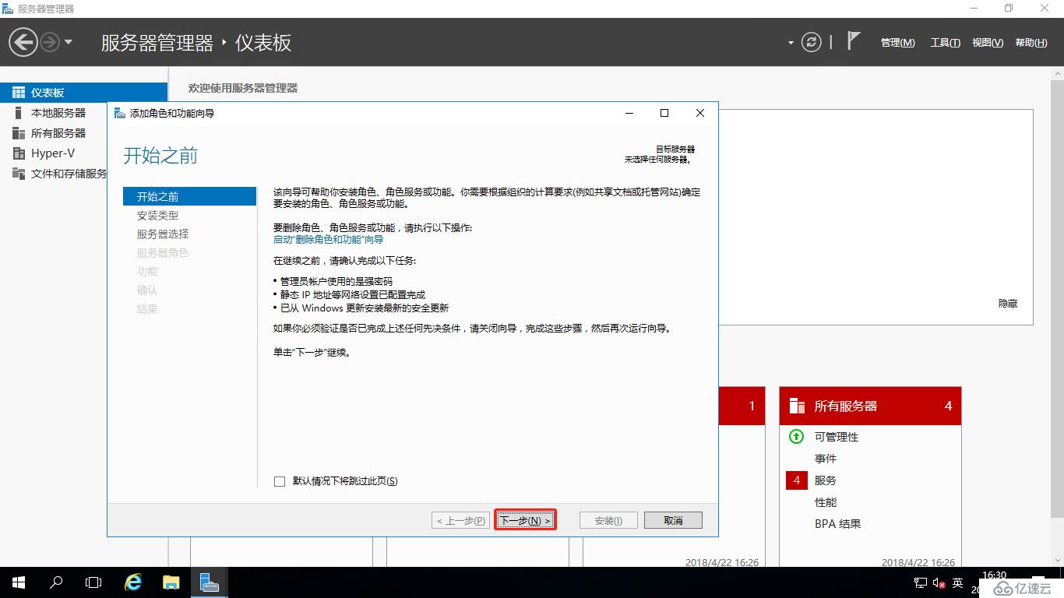
Task: Click the disabled 上一步(P) button
Action: pyautogui.click(x=460, y=520)
